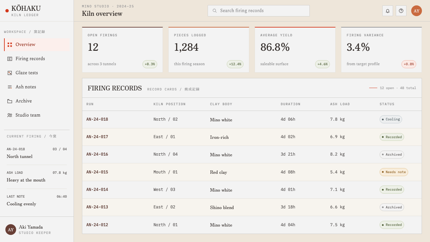Open the notifications bell
This screenshot has width=430, height=242.
388,11
